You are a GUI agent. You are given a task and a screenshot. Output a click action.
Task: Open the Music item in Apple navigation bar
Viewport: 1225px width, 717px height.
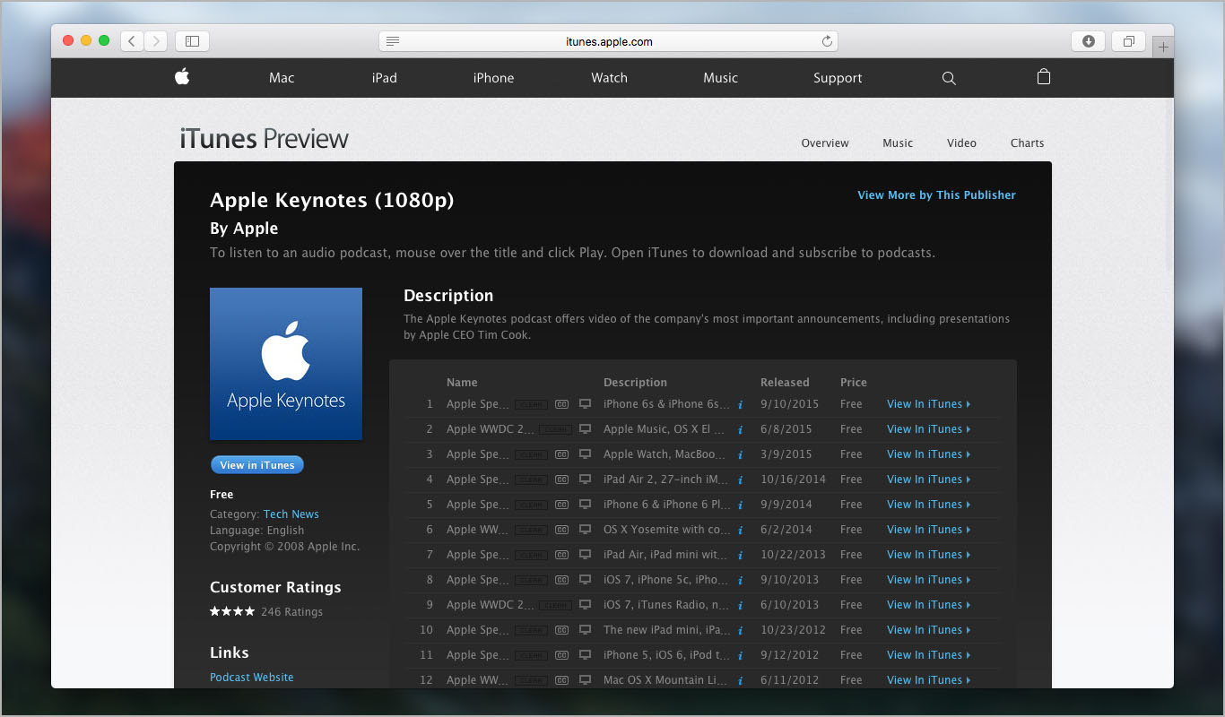click(720, 78)
